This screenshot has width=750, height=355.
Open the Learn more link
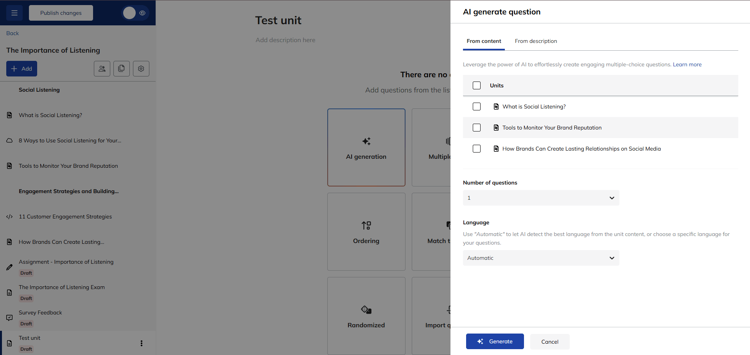click(x=687, y=64)
